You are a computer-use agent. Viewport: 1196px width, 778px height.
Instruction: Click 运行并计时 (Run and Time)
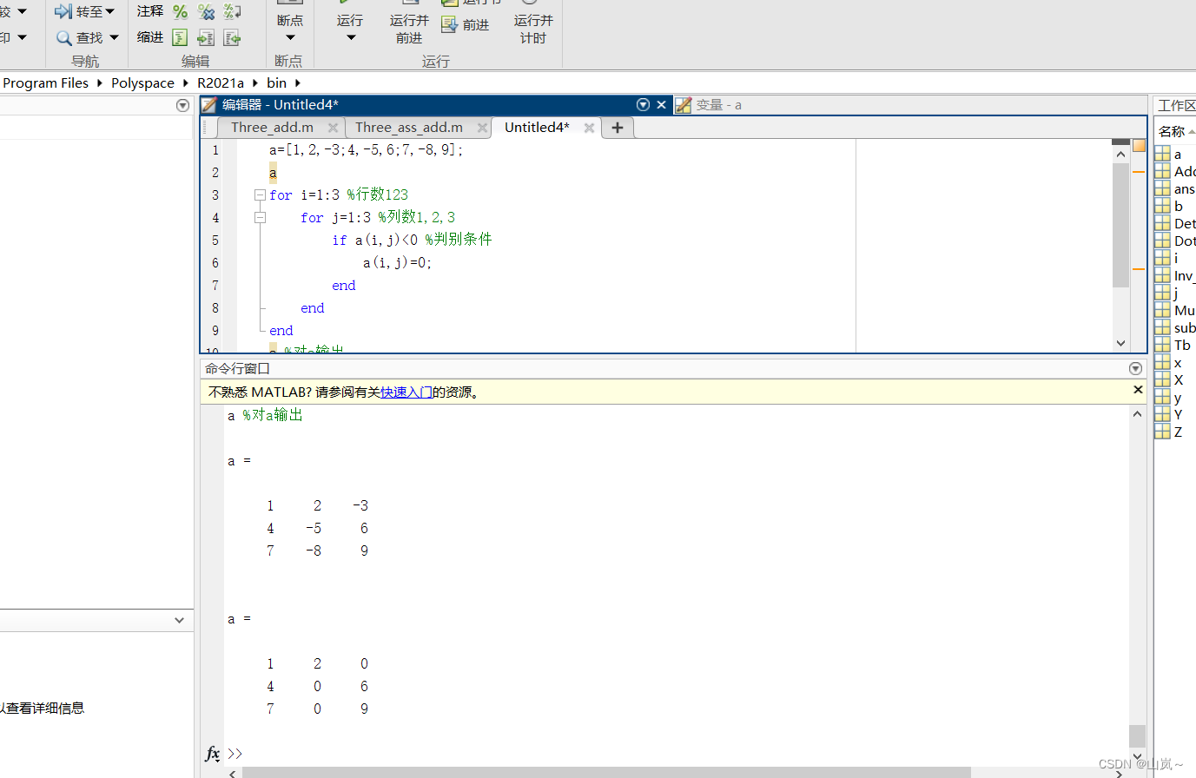pos(533,29)
